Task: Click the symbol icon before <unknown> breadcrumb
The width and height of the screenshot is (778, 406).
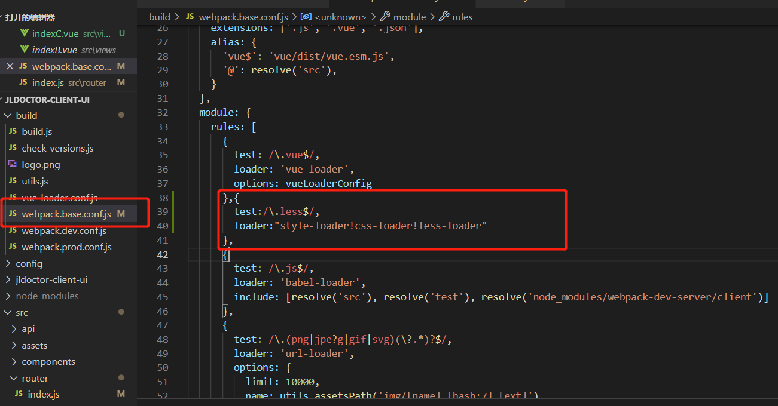Action: coord(305,17)
